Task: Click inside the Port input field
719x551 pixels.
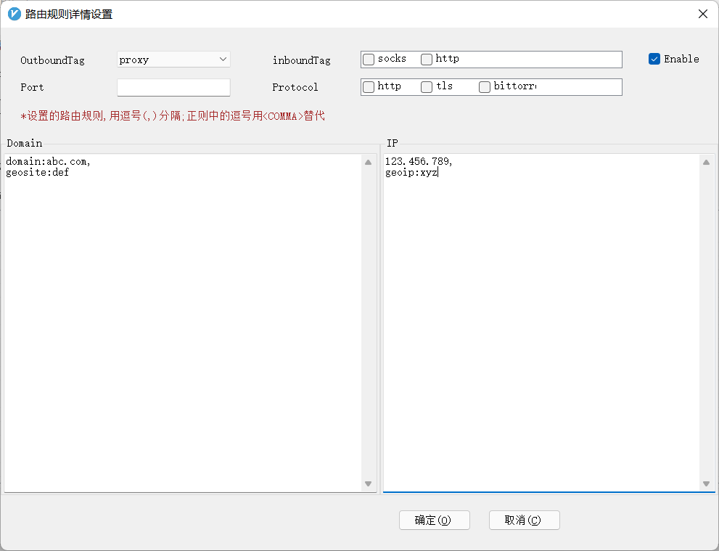Action: tap(173, 86)
